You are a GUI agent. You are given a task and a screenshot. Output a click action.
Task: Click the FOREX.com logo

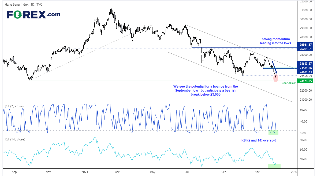33,14
